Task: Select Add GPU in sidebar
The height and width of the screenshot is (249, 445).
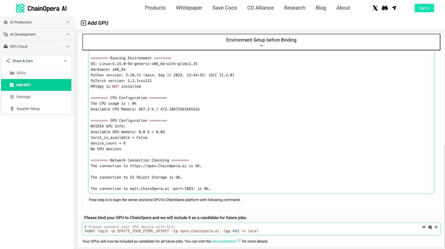Action: (x=23, y=85)
